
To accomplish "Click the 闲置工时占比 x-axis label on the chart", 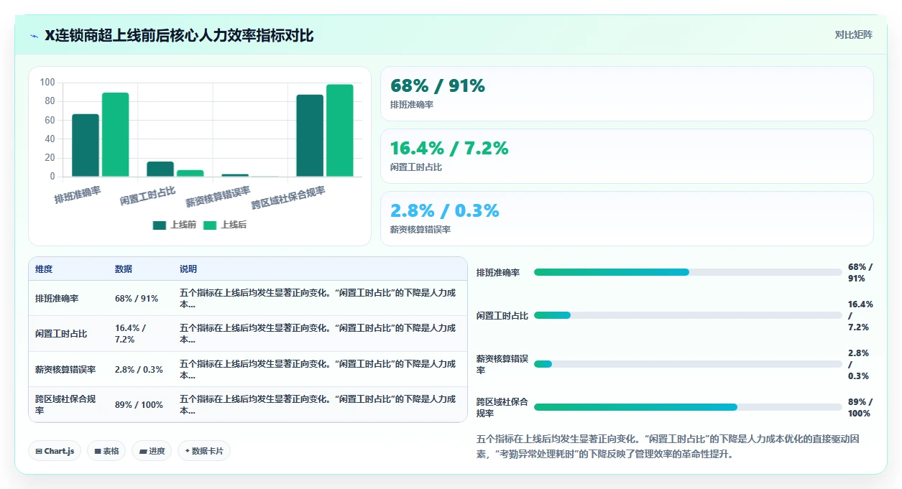I will coord(147,197).
